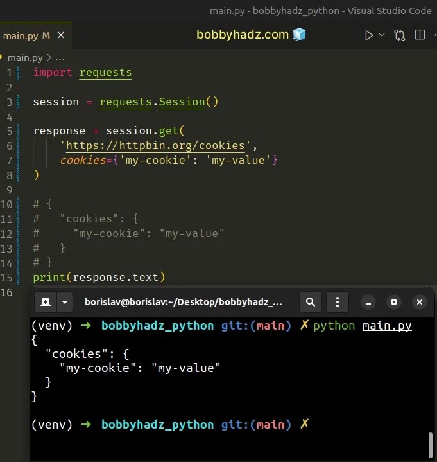The height and width of the screenshot is (462, 437).
Task: Open source control changes compare icon
Action: pos(399,35)
